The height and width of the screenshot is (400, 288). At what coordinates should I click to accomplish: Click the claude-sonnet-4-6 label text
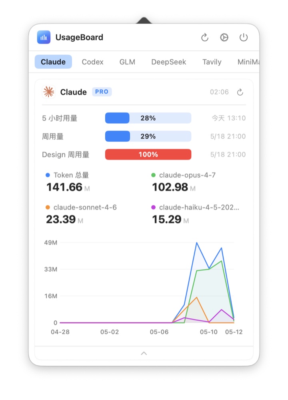85,207
